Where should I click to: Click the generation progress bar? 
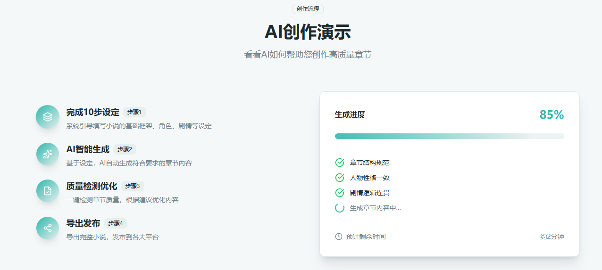pos(450,136)
